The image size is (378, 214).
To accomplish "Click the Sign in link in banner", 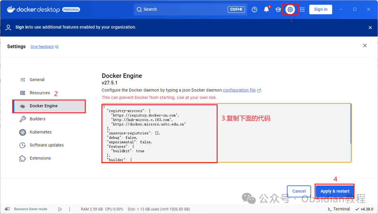I will [x=22, y=27].
